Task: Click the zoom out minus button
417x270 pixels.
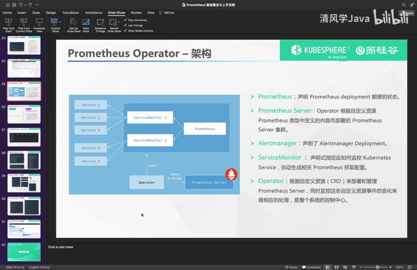Action: 361,267
